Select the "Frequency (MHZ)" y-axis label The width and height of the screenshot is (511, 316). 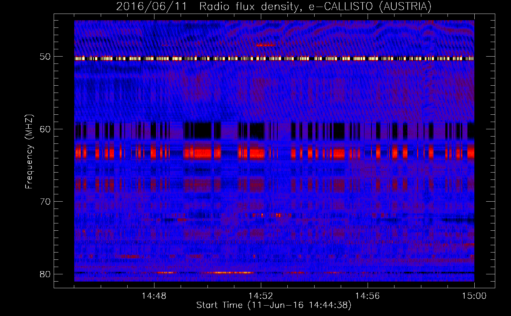click(29, 152)
